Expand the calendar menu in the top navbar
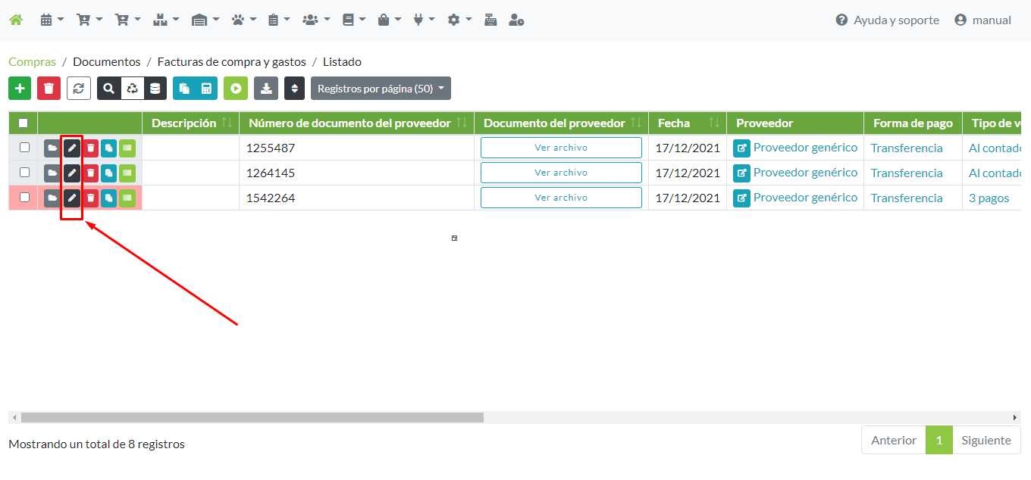This screenshot has height=480, width=1031. click(52, 20)
